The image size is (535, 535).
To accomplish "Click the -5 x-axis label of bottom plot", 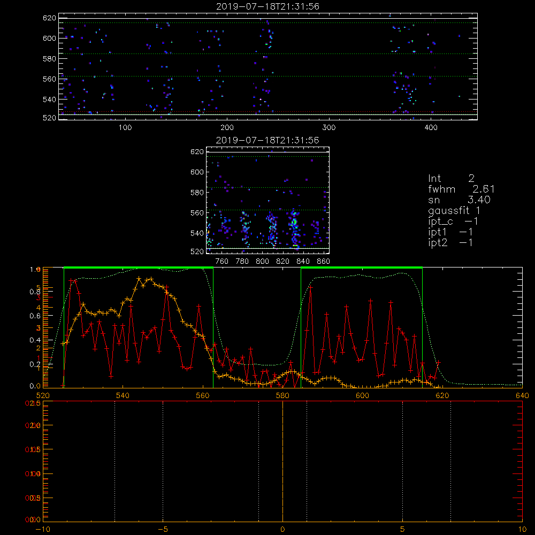I will click(x=163, y=530).
